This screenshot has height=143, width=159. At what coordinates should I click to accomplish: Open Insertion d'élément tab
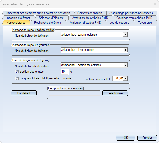coord(18,18)
